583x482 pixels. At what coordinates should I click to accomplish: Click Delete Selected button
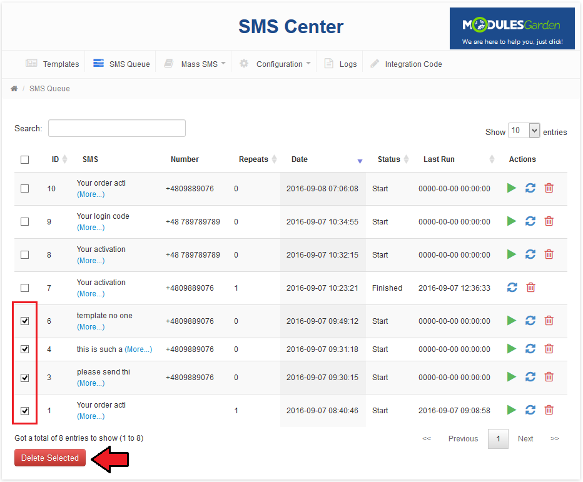[50, 458]
